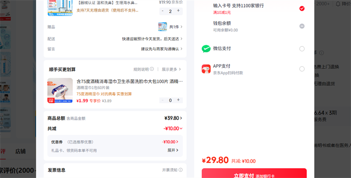Image resolution: width=351 pixels, height=178 pixels.
Task: Click the 立即支付 pay now button
Action: (x=254, y=174)
